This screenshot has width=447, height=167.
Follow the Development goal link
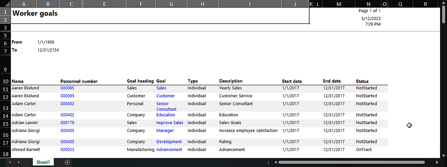169,141
